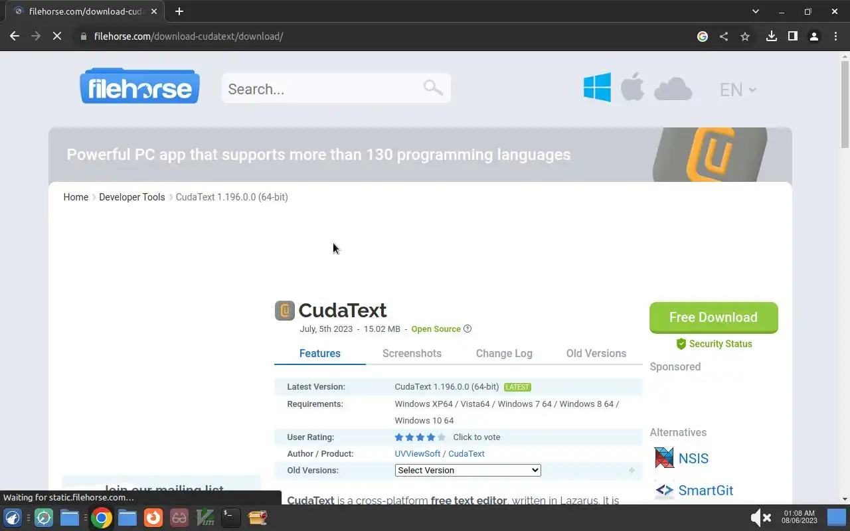Viewport: 850px width, 531px height.
Task: Switch to the Old Versions tab
Action: pos(596,353)
